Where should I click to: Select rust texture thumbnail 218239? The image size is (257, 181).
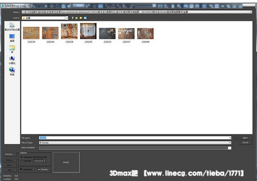31,33
